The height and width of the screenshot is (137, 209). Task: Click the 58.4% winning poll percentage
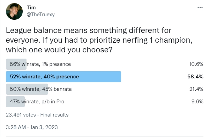195,77
